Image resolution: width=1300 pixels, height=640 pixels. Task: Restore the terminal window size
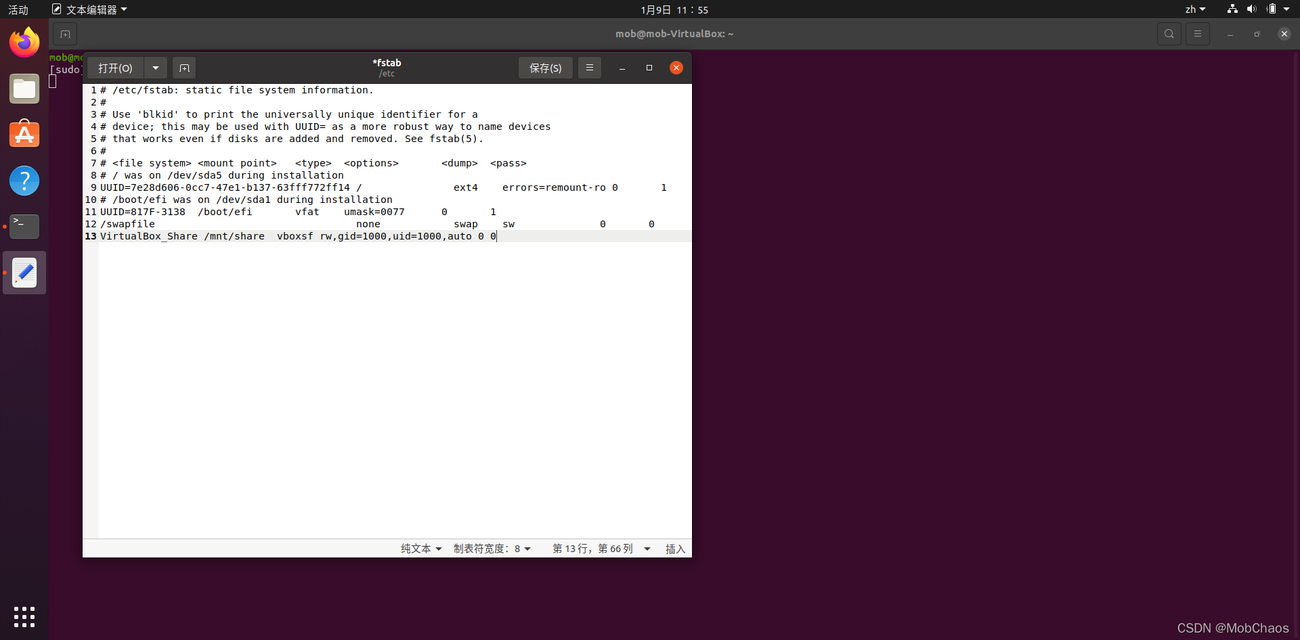coord(1257,34)
